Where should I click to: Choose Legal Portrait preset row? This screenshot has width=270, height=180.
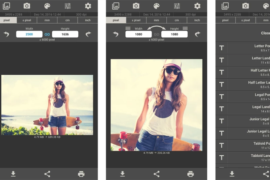(243, 97)
